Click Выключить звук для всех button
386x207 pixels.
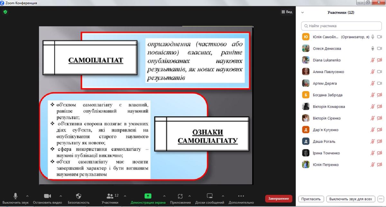coord(351,199)
